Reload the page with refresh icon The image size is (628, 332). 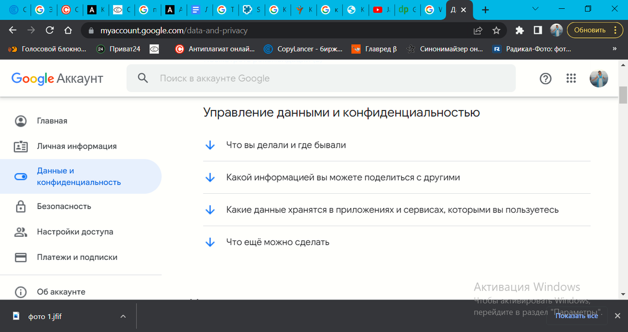tap(50, 30)
